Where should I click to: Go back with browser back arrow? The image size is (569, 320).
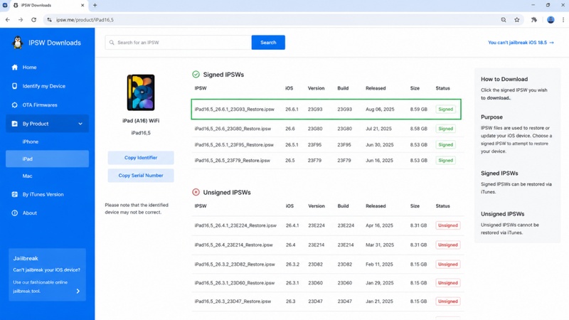pos(8,20)
